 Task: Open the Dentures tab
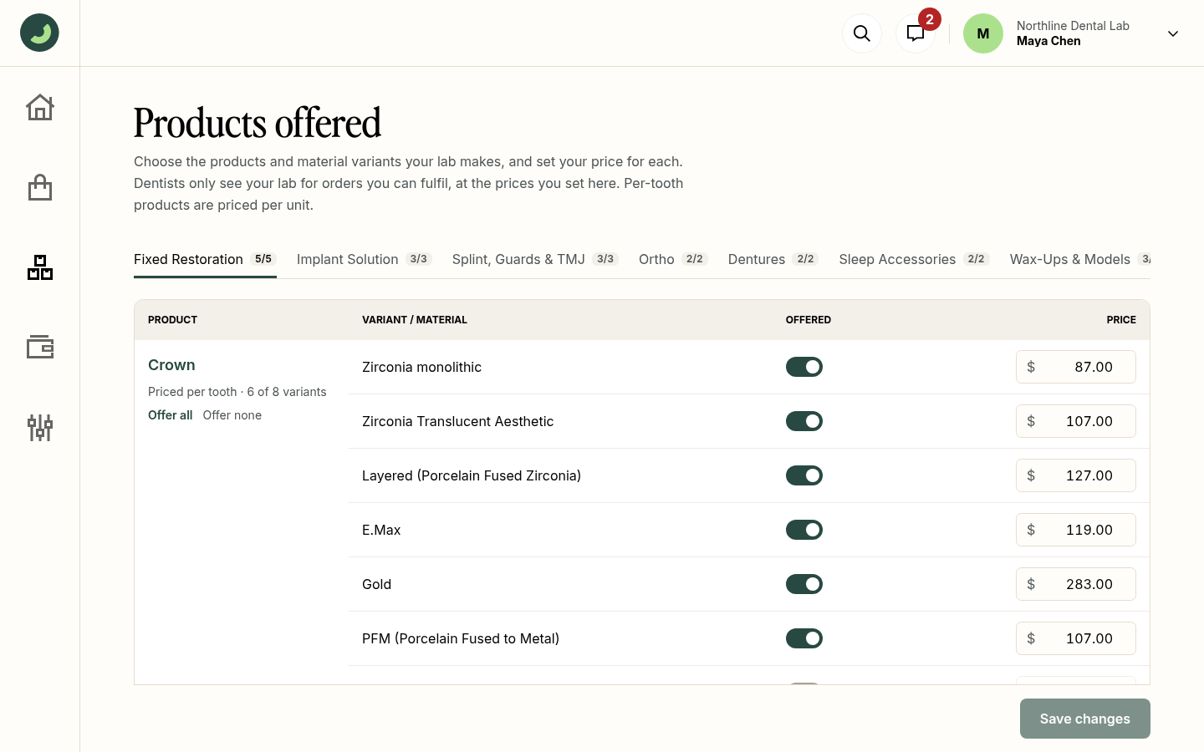[773, 259]
